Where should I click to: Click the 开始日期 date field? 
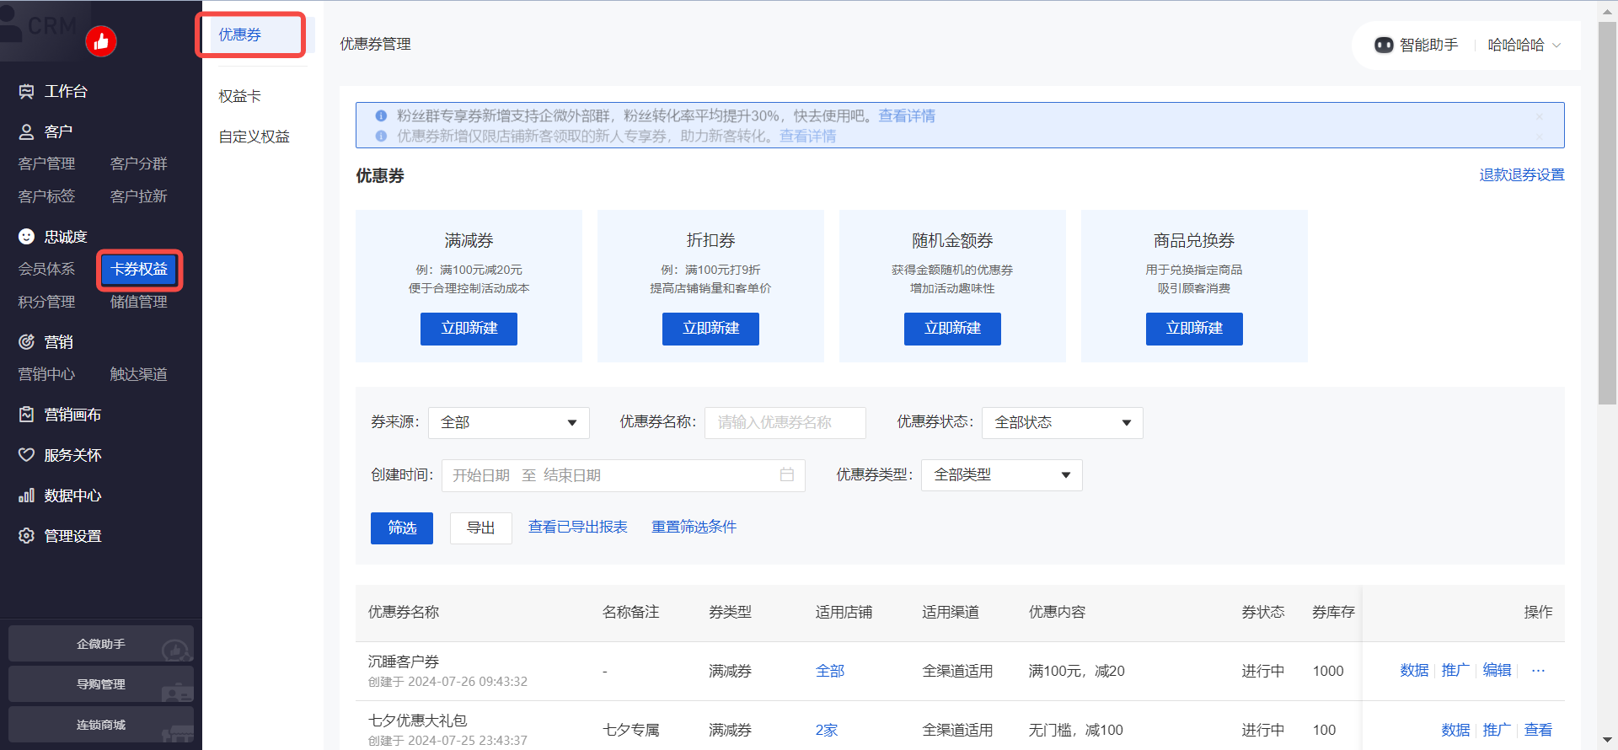(x=481, y=475)
